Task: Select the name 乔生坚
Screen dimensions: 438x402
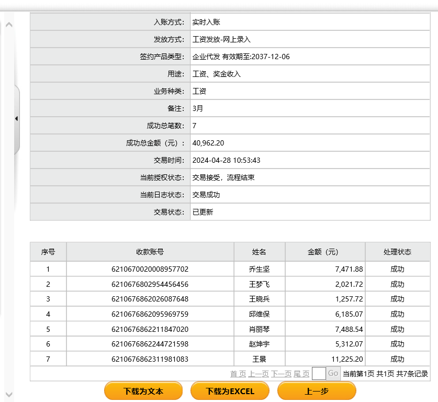Action: [x=259, y=269]
